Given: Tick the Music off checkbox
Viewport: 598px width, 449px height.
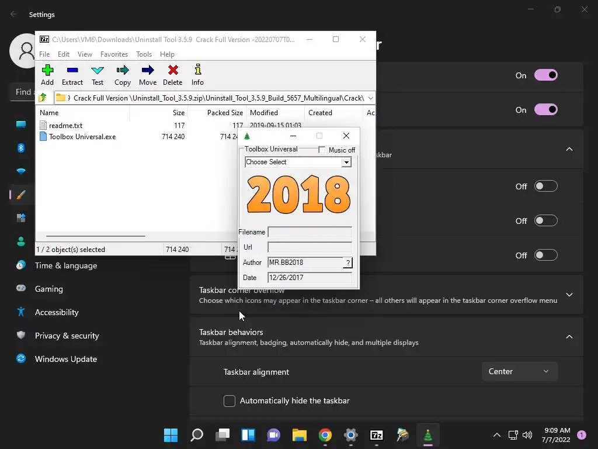Looking at the screenshot, I should [322, 150].
